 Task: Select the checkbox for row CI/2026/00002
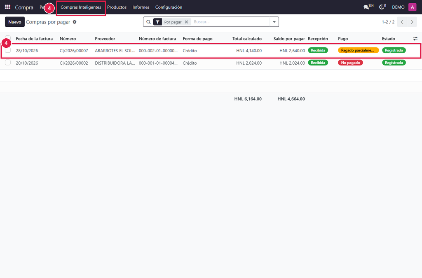(x=8, y=63)
